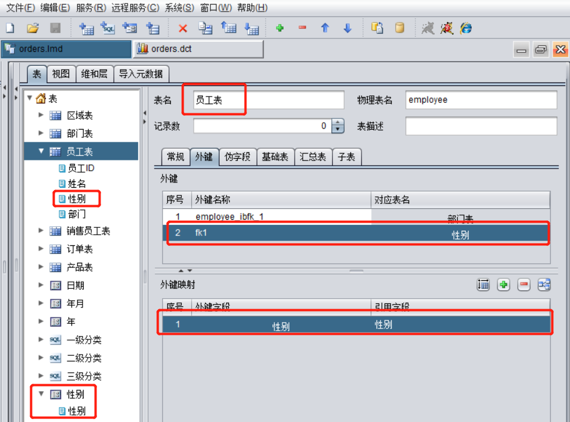Add new table with plus-grid icon
570x422 pixels.
coord(87,28)
